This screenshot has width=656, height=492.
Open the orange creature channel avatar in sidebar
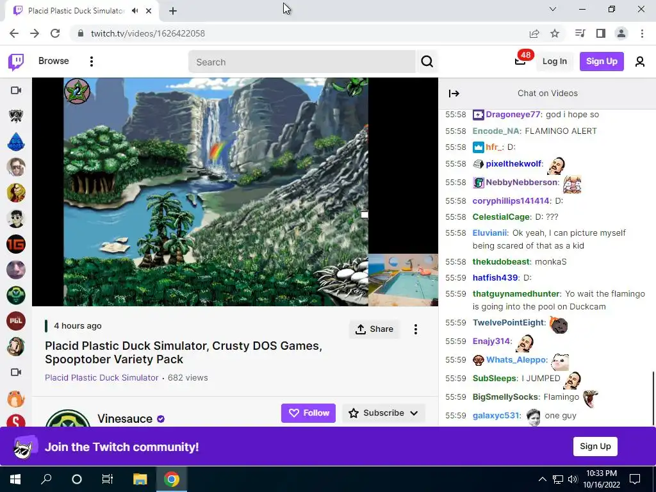pos(16,398)
